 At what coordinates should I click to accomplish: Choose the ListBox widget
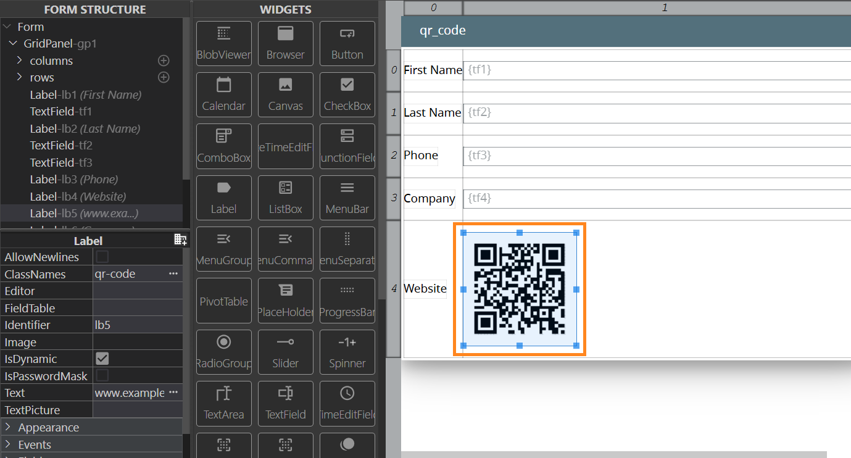[x=285, y=198]
